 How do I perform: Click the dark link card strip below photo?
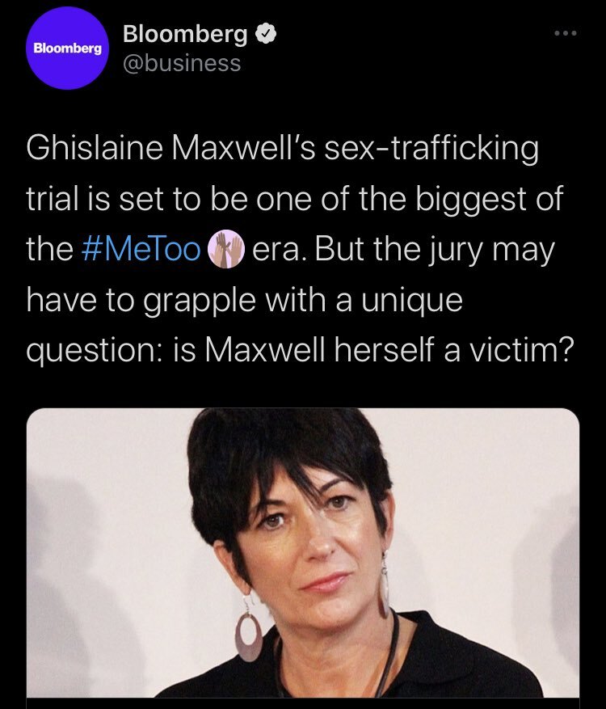pos(302,703)
